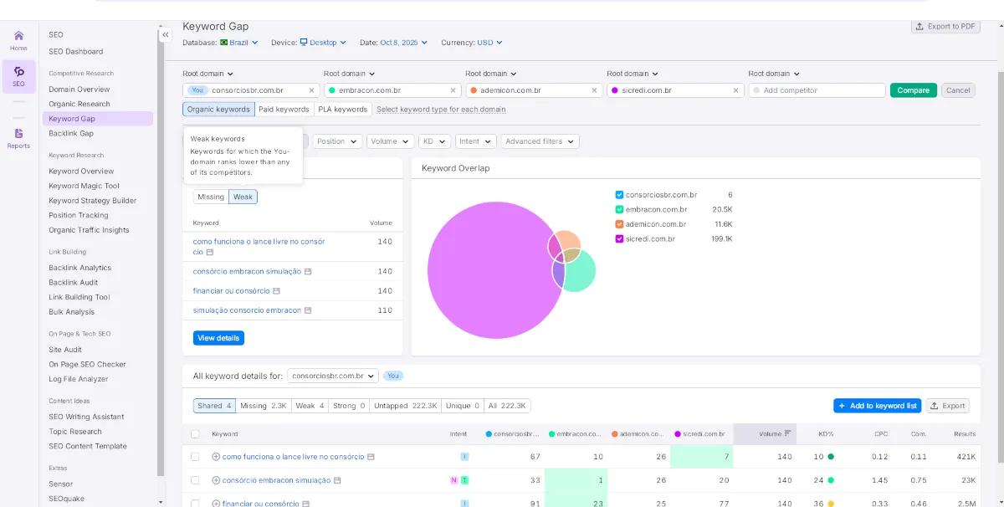Toggle sicredi.com.br checkbox in overlap legend
The height and width of the screenshot is (507, 1004).
pos(619,239)
